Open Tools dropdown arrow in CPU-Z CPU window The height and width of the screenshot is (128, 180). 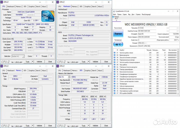(32, 62)
